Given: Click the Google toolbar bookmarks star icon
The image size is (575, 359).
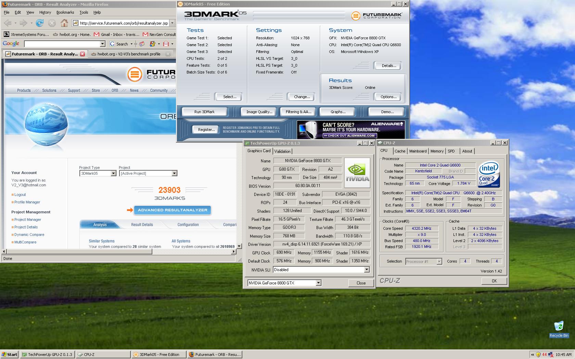Looking at the screenshot, I should point(152,44).
